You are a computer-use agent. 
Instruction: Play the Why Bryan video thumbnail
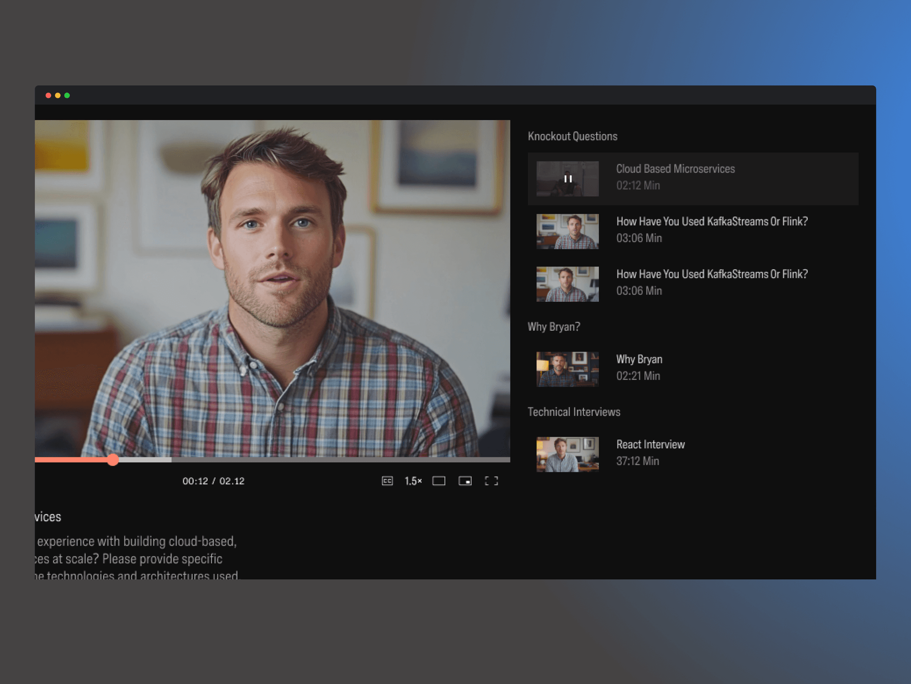(567, 369)
